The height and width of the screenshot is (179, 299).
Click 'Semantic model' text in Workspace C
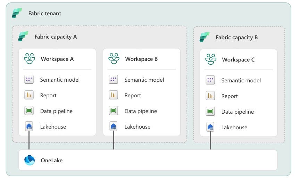coord(241,81)
